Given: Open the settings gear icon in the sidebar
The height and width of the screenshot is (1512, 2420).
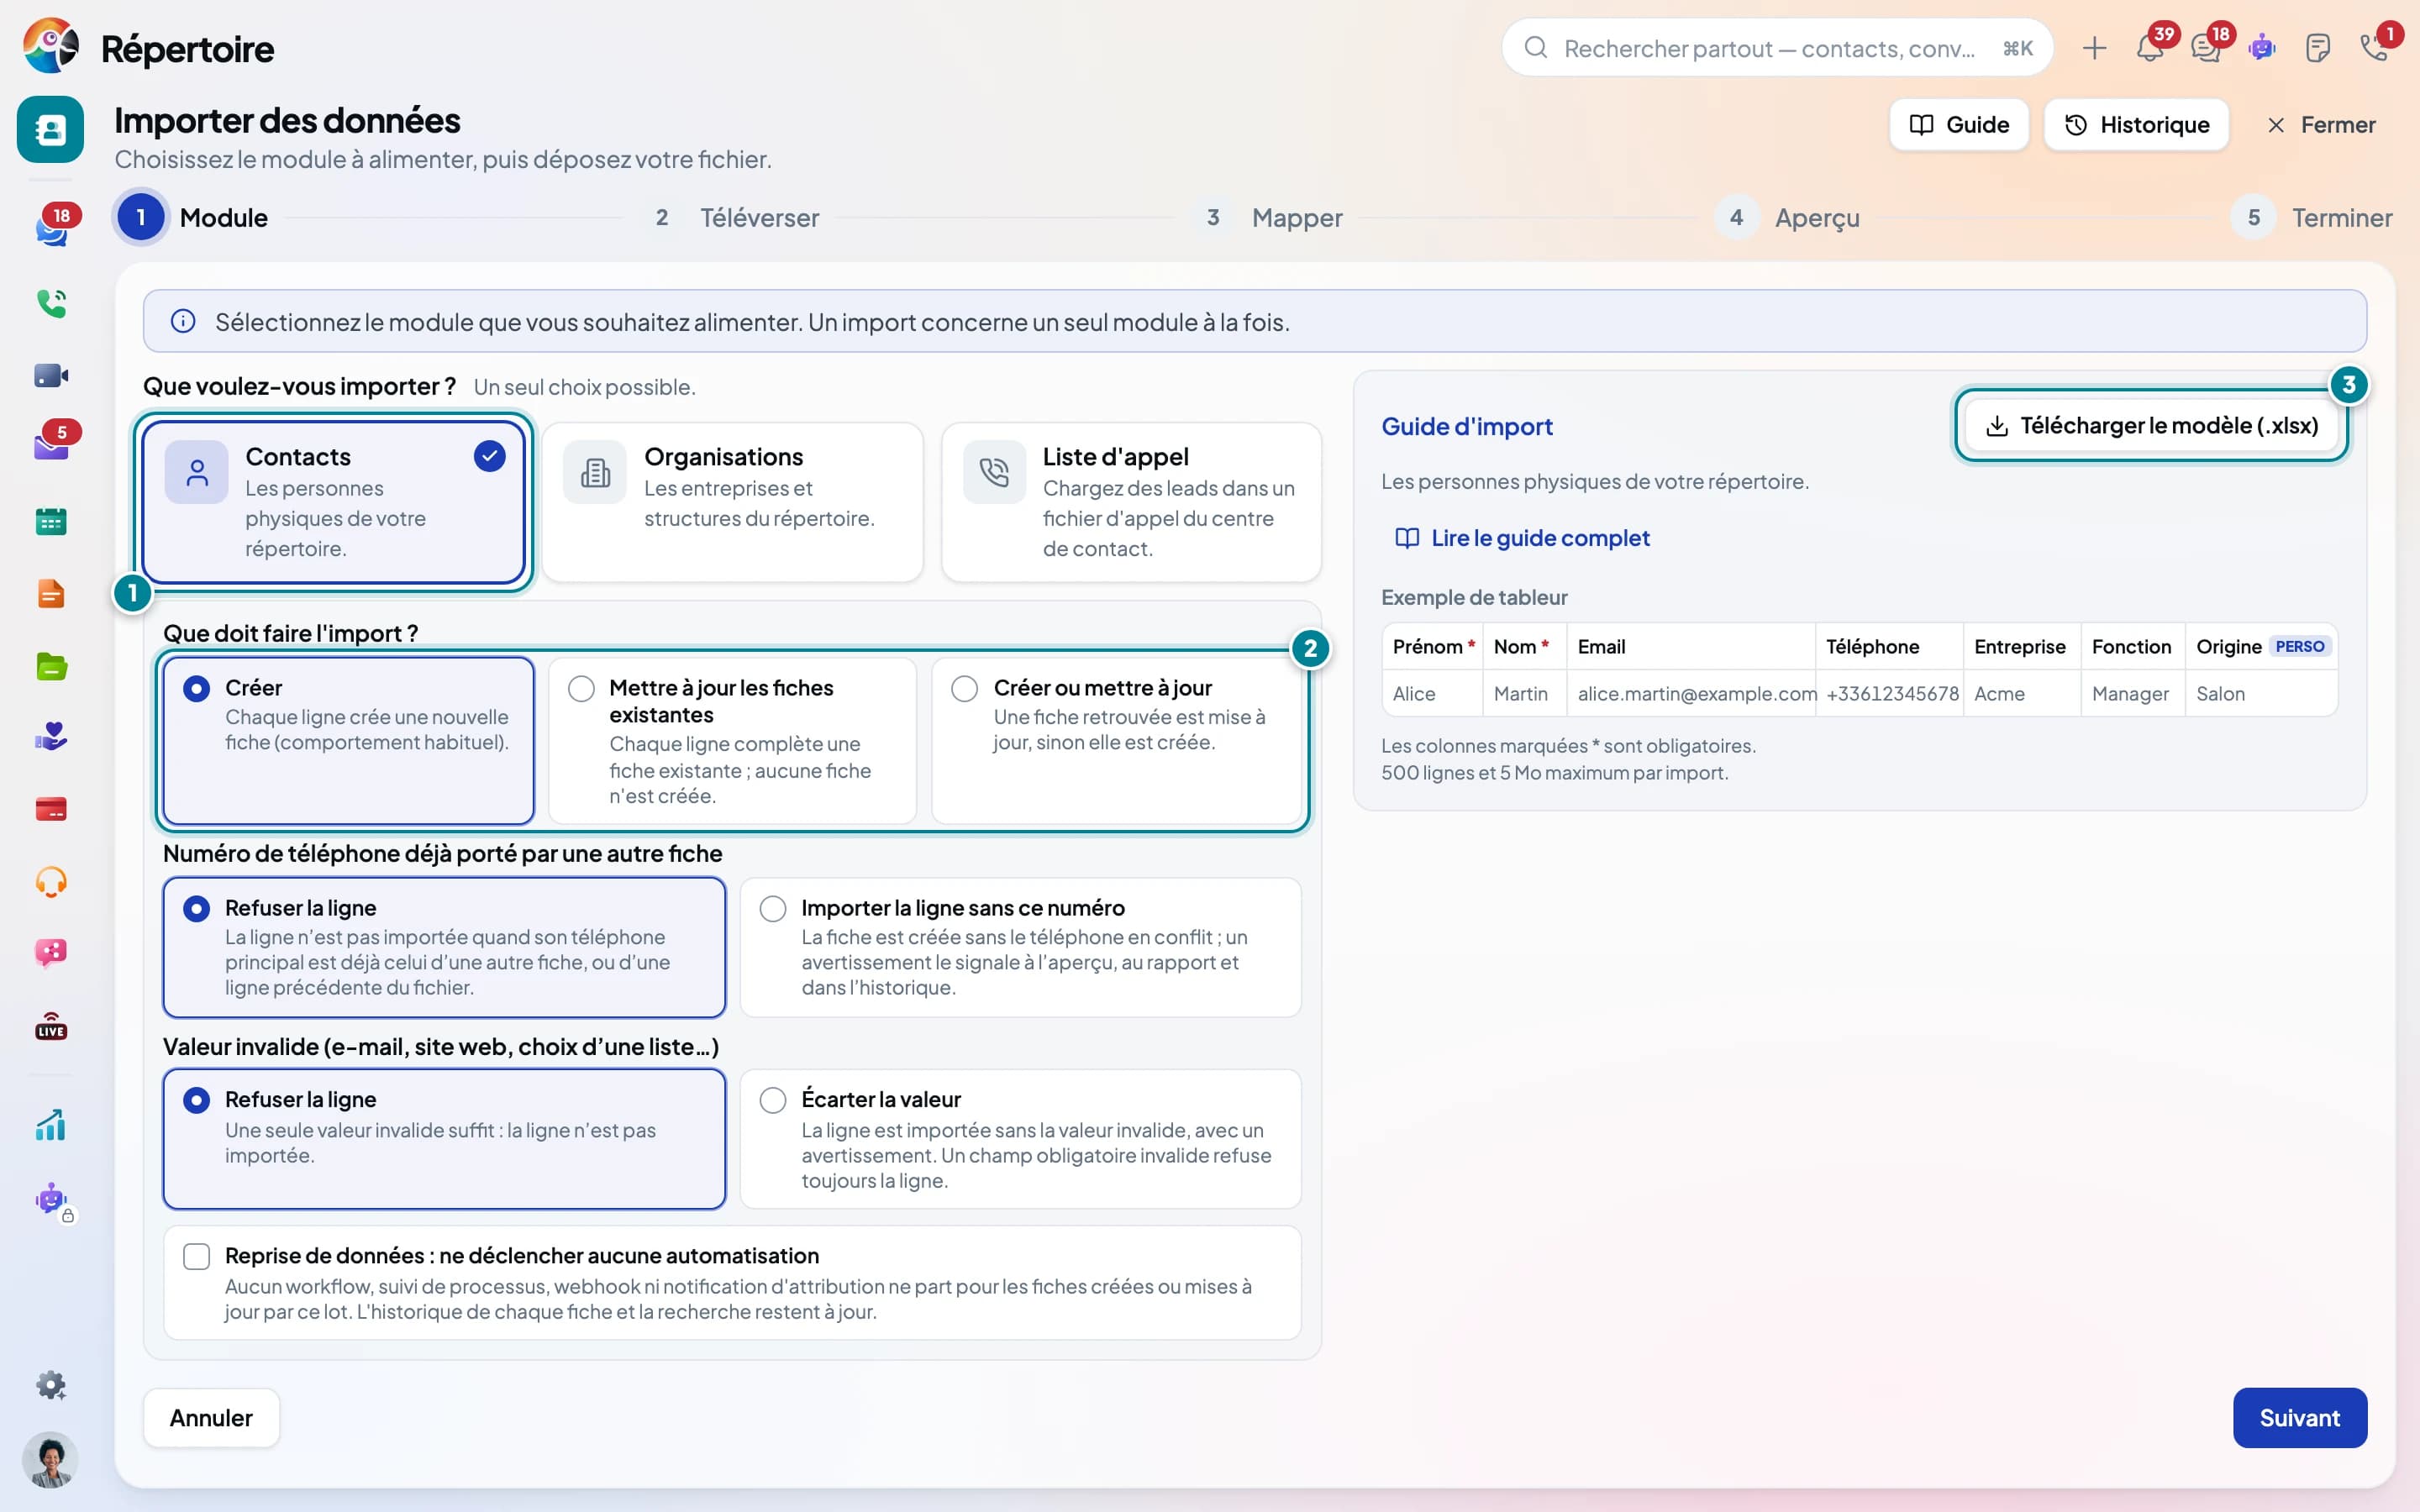Looking at the screenshot, I should click(51, 1385).
